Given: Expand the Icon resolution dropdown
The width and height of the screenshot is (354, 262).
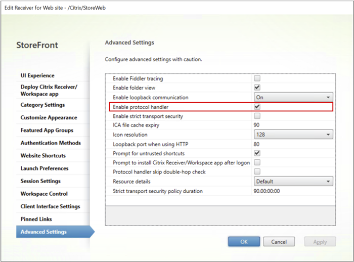Looking at the screenshot, I should pos(293,135).
